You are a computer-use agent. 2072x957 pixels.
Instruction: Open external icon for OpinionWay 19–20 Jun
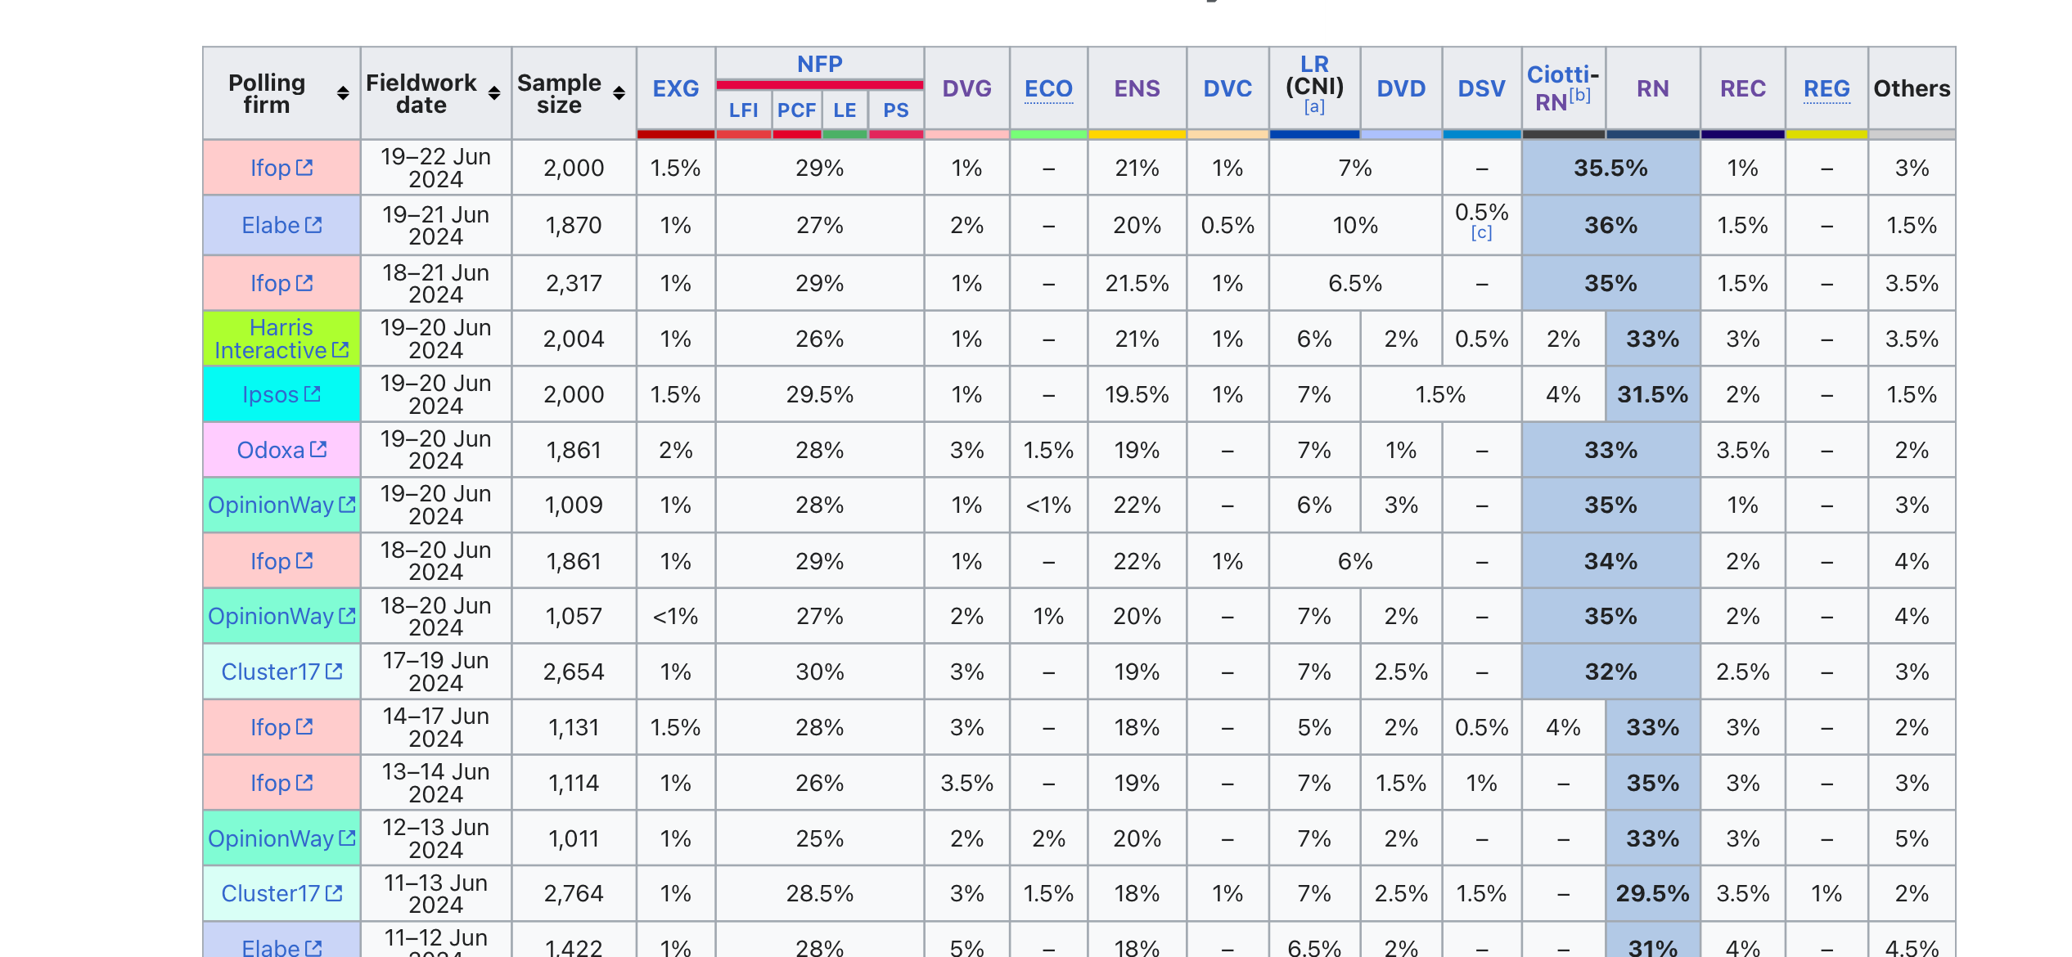click(347, 505)
